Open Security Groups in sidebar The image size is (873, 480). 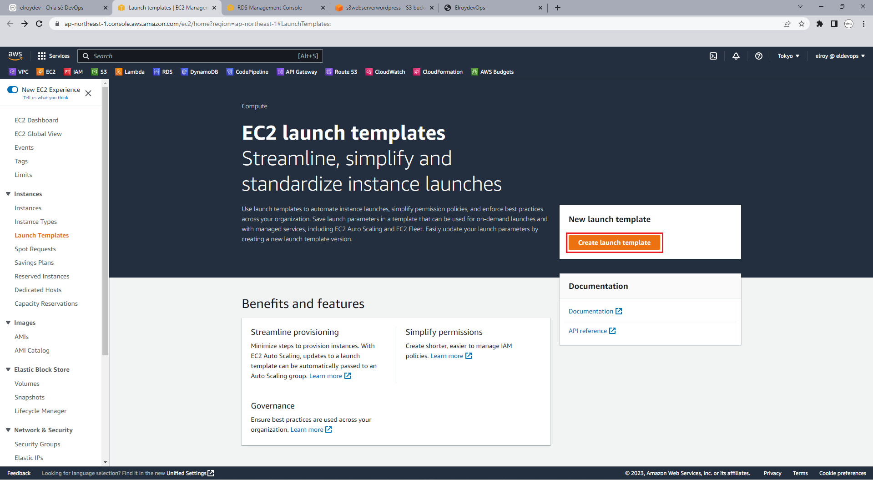pyautogui.click(x=37, y=444)
